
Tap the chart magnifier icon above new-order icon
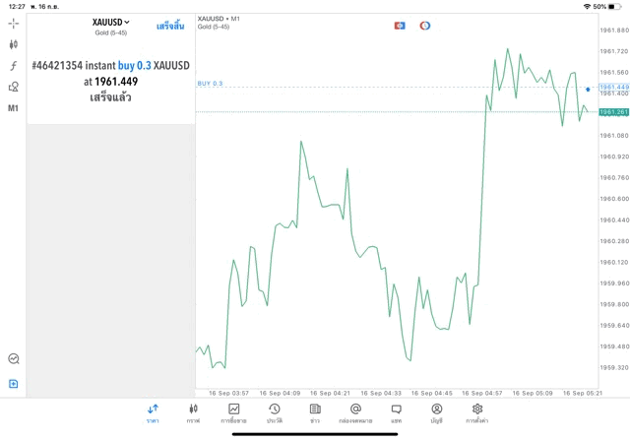(13, 358)
